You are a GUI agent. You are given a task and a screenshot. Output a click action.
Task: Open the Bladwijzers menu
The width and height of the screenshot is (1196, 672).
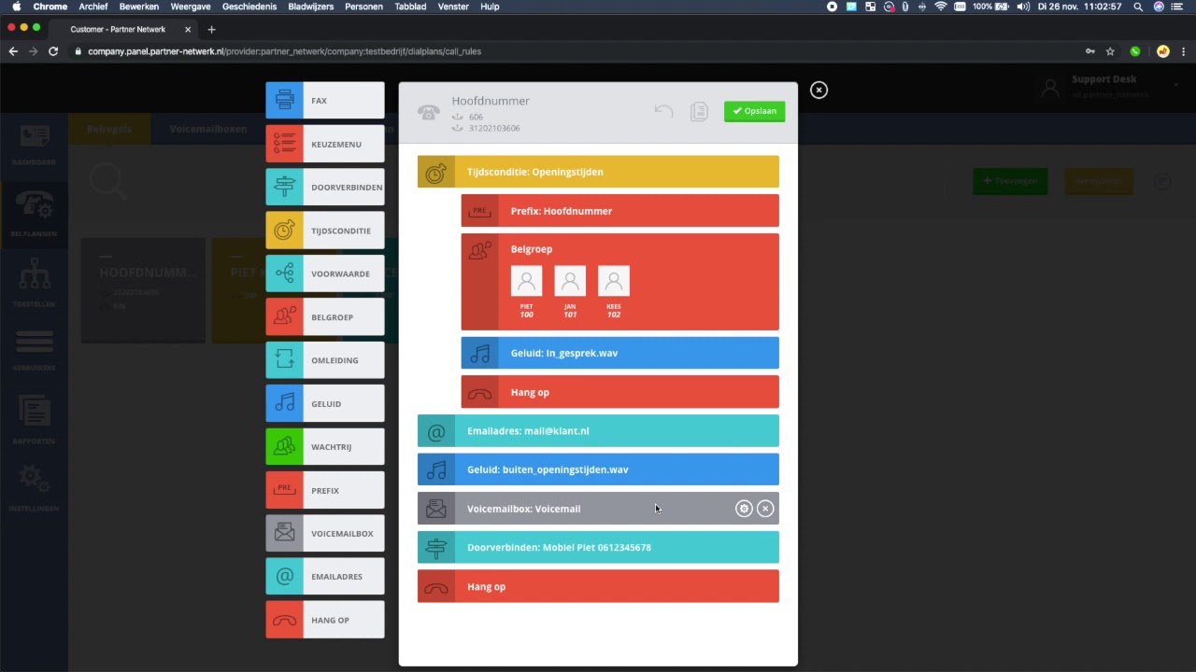tap(310, 7)
